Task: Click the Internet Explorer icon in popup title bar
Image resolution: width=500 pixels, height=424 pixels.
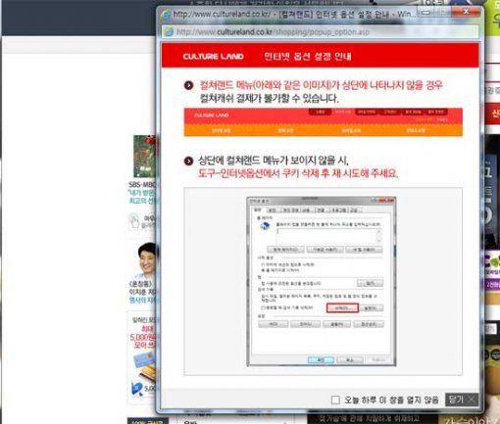Action: click(x=166, y=15)
